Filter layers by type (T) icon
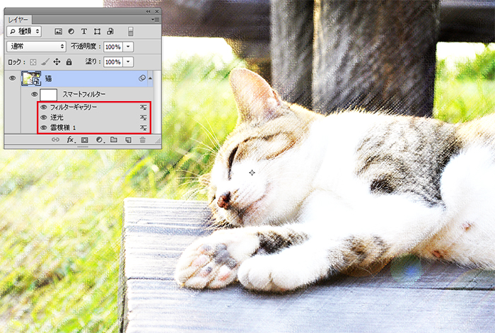495x333 pixels. coord(84,32)
